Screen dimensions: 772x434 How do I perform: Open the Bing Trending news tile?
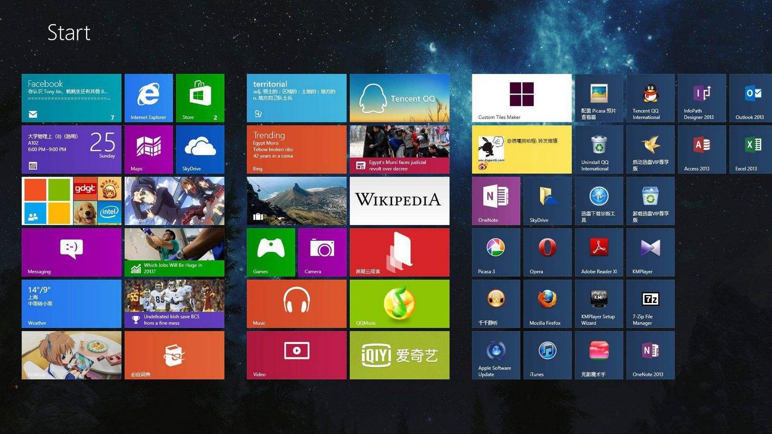coord(296,149)
